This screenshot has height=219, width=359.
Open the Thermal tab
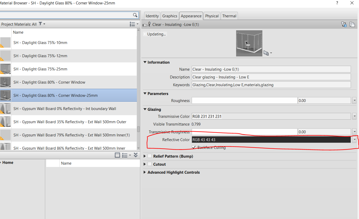coord(229,16)
